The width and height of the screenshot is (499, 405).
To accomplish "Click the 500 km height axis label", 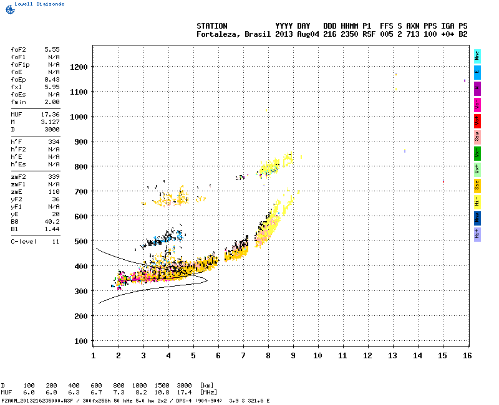I will (x=81, y=242).
